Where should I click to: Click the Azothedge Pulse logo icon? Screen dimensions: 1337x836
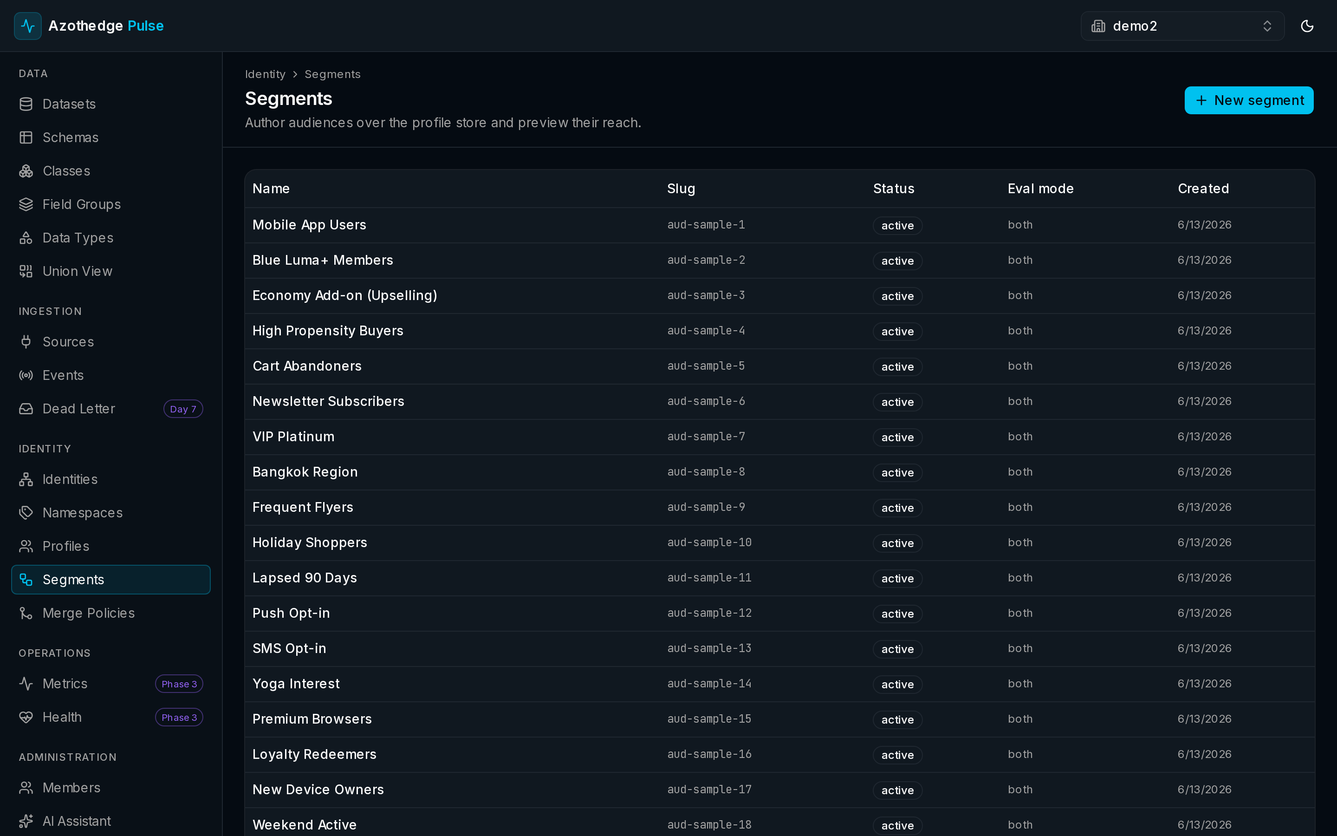pyautogui.click(x=28, y=26)
